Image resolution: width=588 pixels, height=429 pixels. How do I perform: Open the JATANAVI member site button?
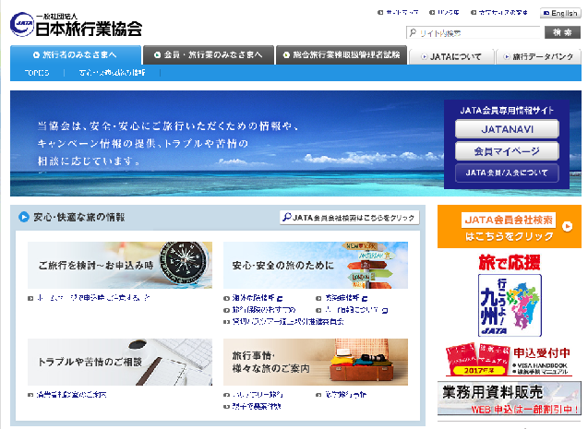[x=507, y=129]
